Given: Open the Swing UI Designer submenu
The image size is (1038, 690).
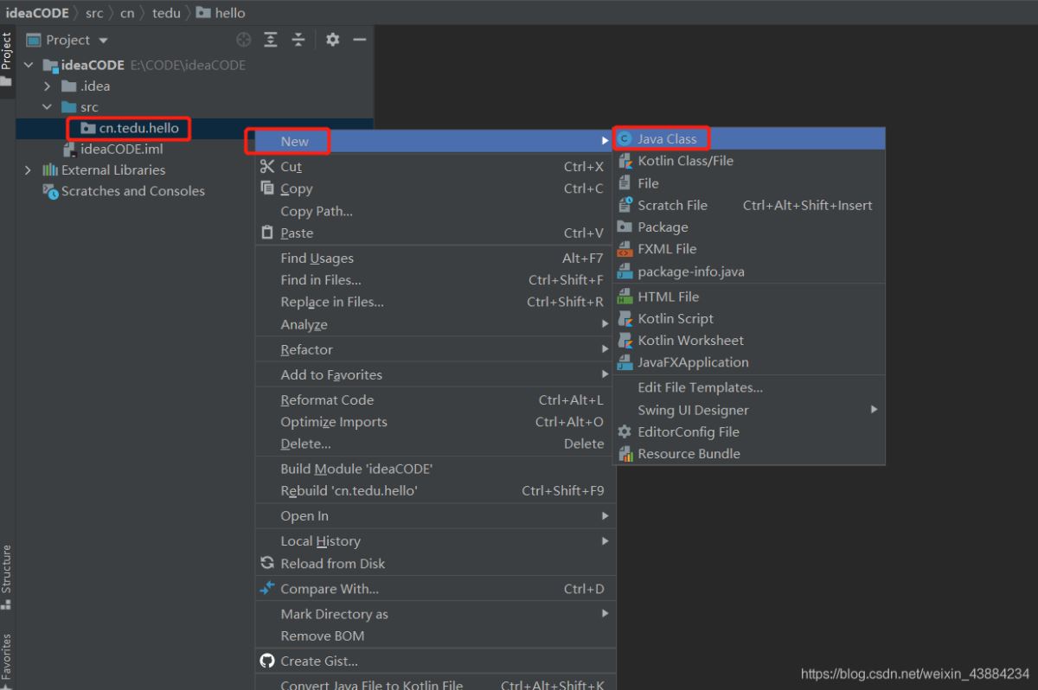Looking at the screenshot, I should click(693, 410).
